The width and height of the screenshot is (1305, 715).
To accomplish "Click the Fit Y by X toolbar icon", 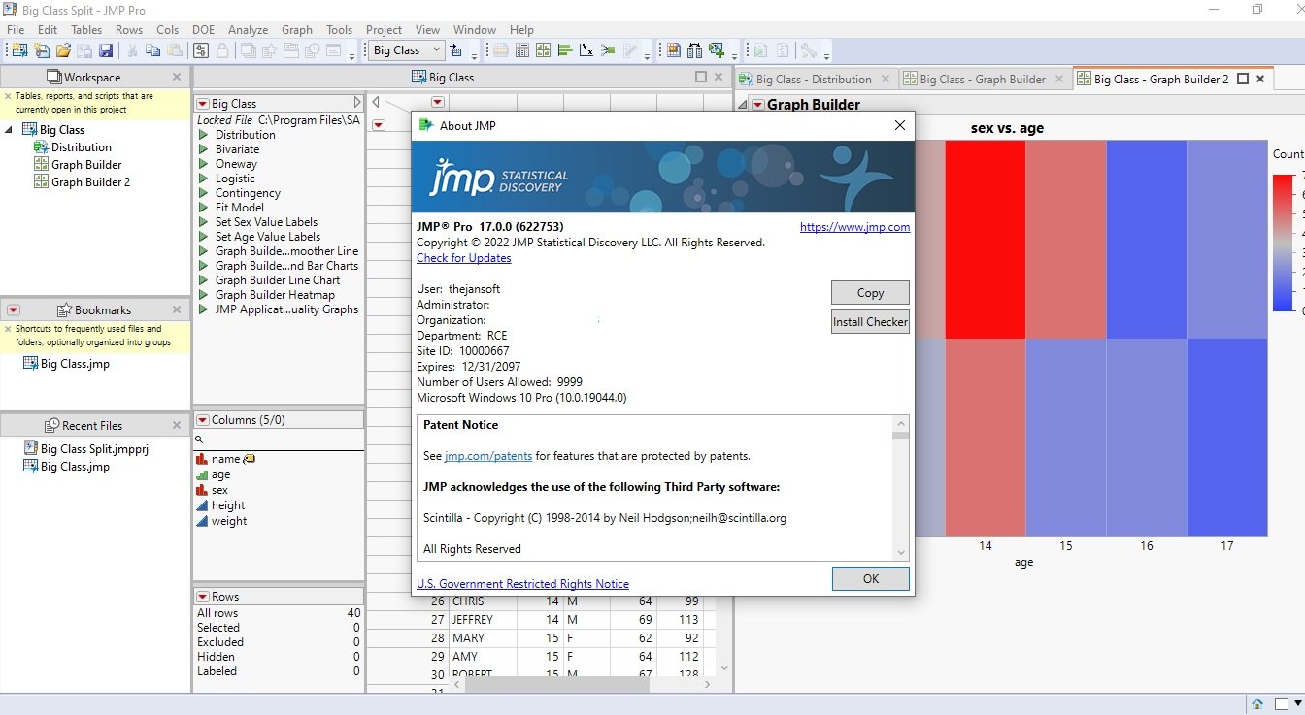I will coord(586,50).
